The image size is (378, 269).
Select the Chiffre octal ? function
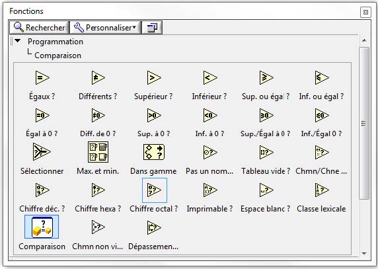click(x=154, y=190)
